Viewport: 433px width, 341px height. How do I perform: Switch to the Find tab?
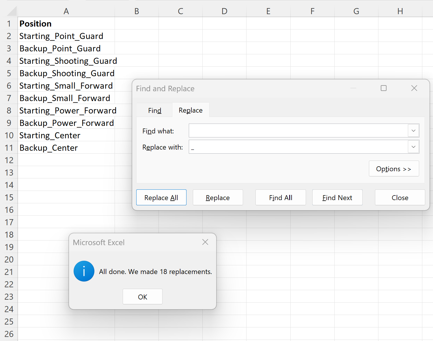pos(154,110)
